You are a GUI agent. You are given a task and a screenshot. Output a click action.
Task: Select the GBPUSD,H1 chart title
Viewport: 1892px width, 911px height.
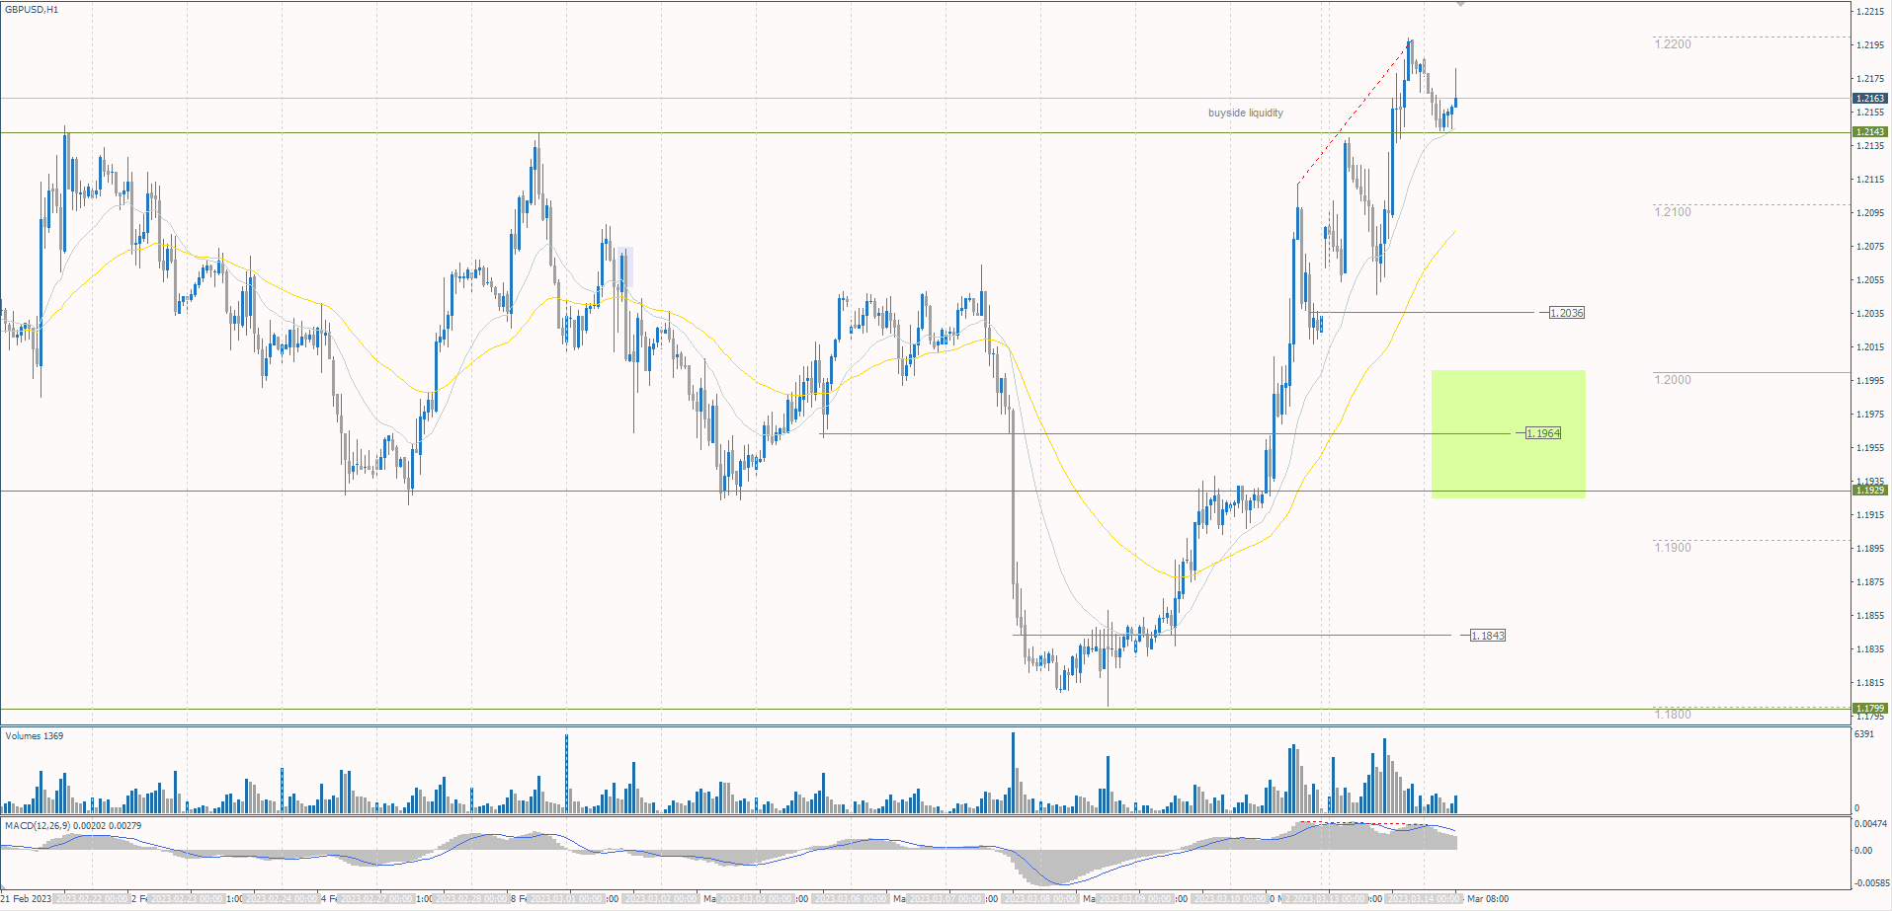(33, 10)
